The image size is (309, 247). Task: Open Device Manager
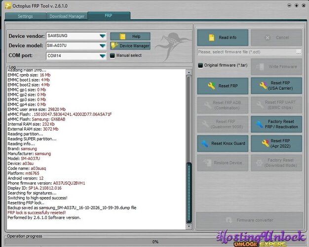130,46
